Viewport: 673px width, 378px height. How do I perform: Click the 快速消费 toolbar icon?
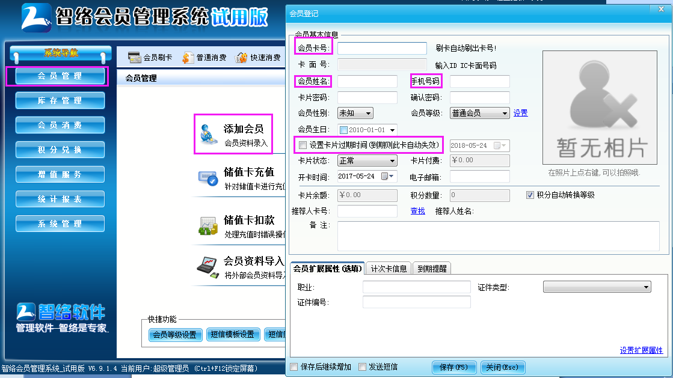[241, 58]
